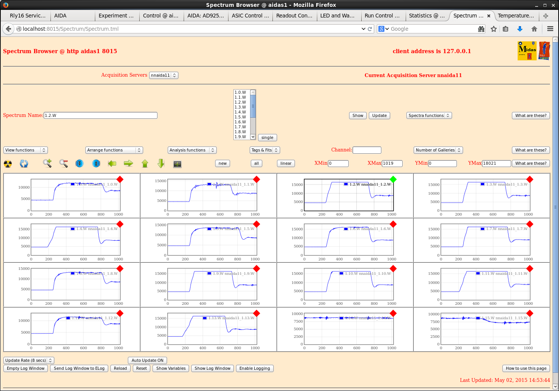Toggle the red diamond on spectrum 1.0.W
Screen dimensions: 559x391
pos(120,179)
